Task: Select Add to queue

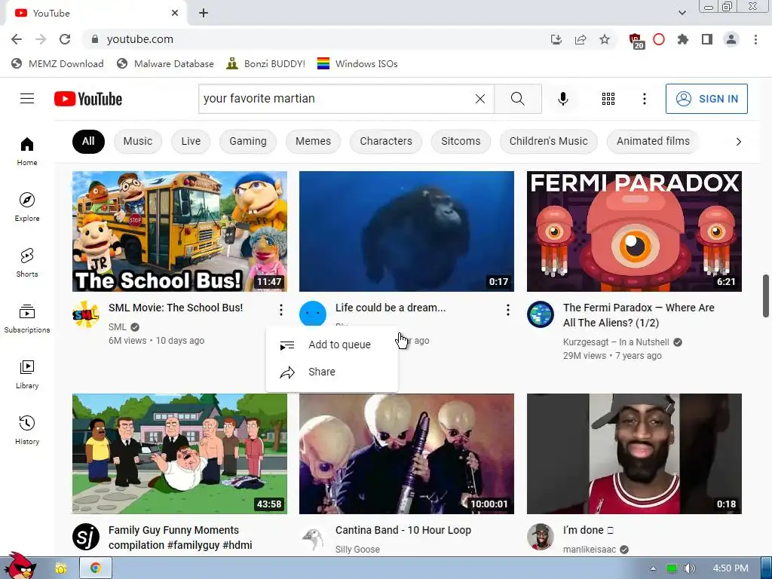Action: click(332, 345)
